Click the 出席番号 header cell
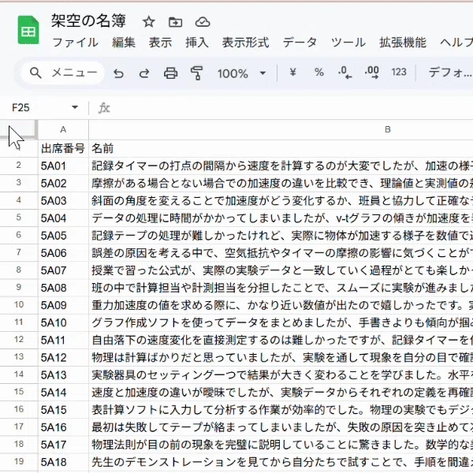Image resolution: width=473 pixels, height=473 pixels. click(x=63, y=148)
